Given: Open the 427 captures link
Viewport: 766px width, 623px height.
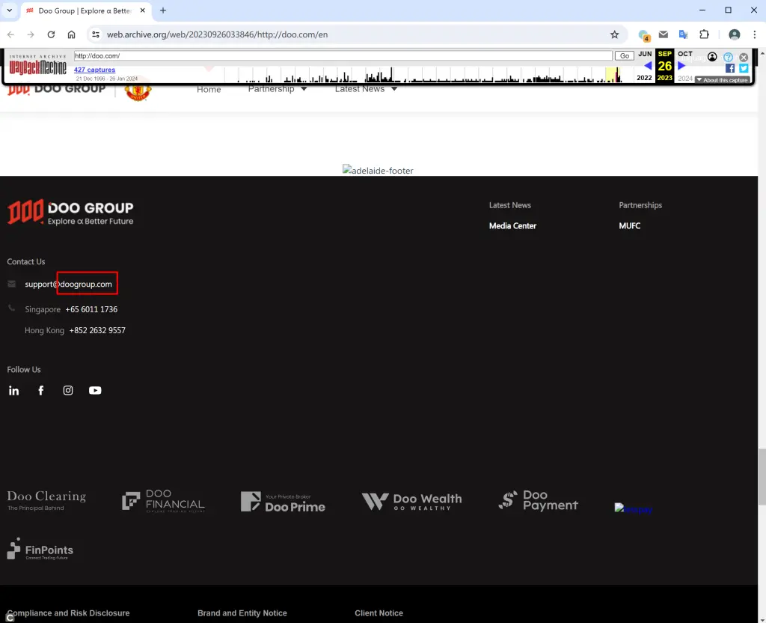Looking at the screenshot, I should pyautogui.click(x=94, y=70).
